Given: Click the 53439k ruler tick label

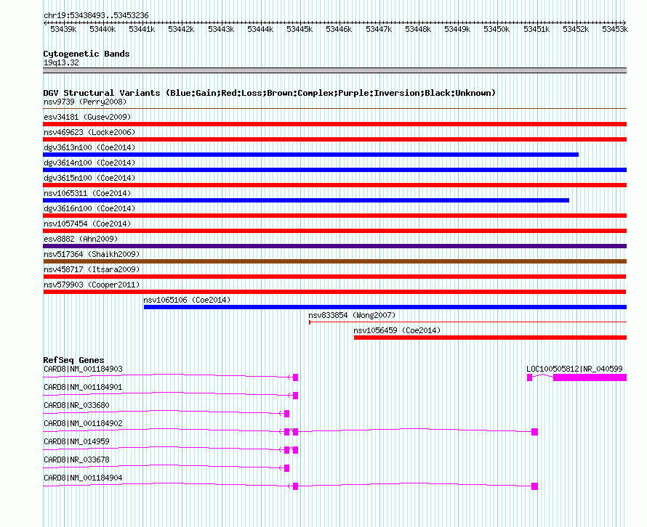Looking at the screenshot, I should [63, 29].
